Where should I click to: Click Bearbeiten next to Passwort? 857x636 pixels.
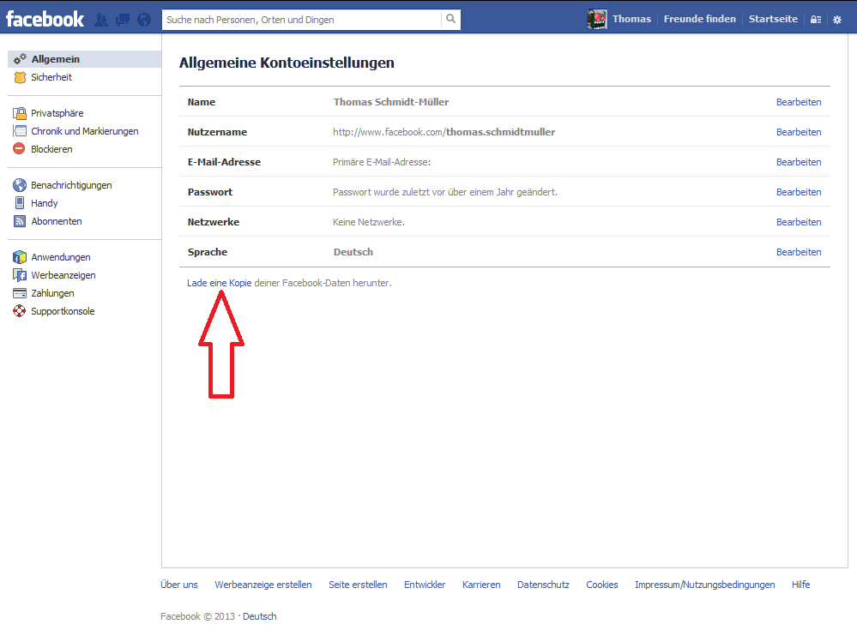[798, 192]
